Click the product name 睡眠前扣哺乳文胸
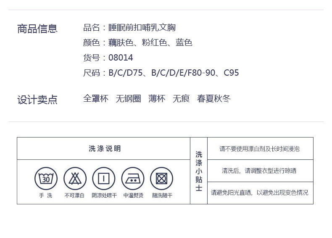 [142, 28]
